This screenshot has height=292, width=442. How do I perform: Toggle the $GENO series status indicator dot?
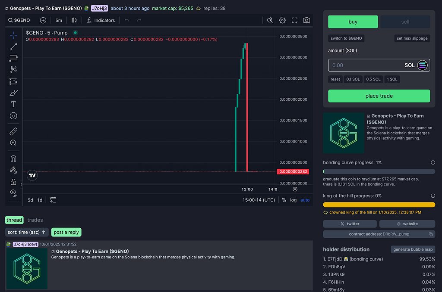pyautogui.click(x=75, y=33)
